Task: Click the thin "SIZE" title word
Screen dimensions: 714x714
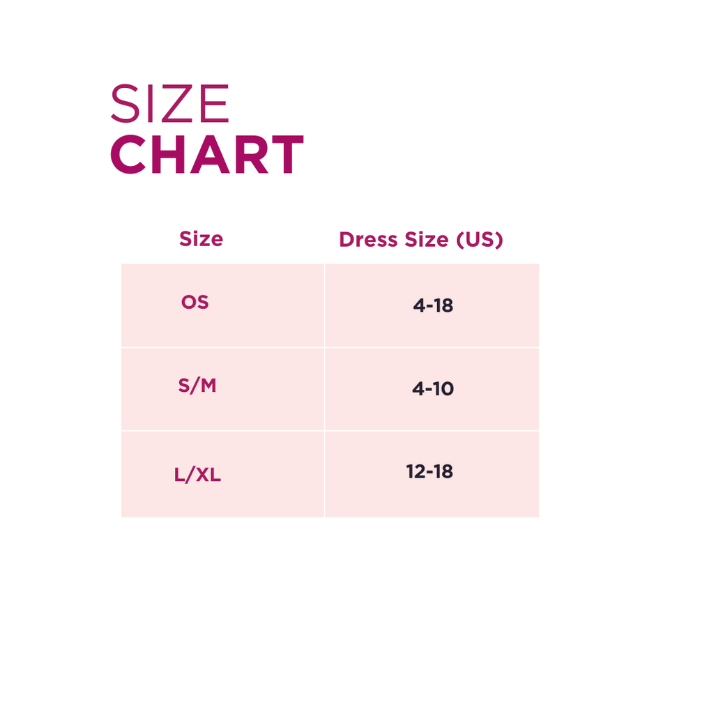Action: point(169,105)
